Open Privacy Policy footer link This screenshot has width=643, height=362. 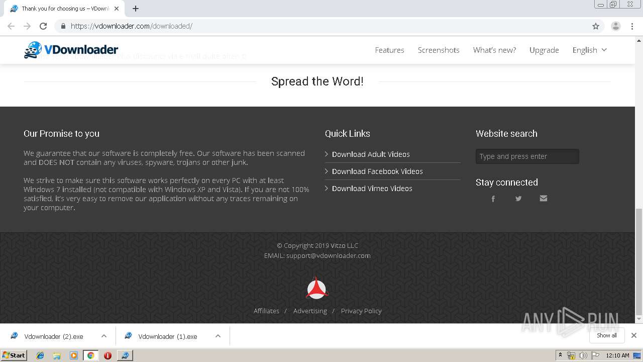click(361, 311)
